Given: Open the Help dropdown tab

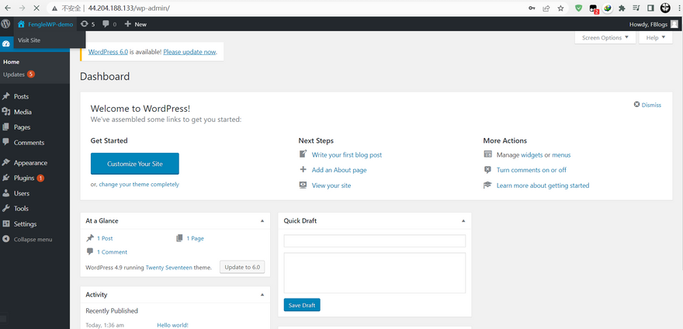Looking at the screenshot, I should [655, 37].
